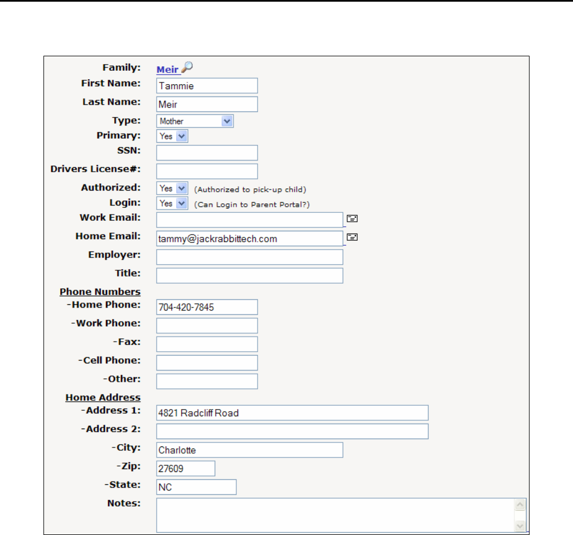Click the email icon next to Work Email

pyautogui.click(x=352, y=218)
